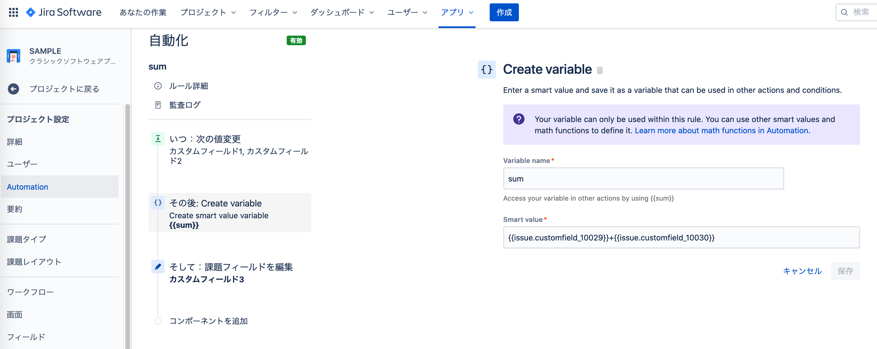Click the {} Create variable braces icon
877x349 pixels.
pos(487,70)
